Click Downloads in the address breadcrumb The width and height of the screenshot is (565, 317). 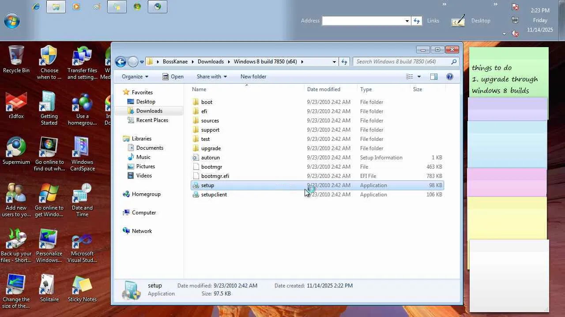pos(211,62)
